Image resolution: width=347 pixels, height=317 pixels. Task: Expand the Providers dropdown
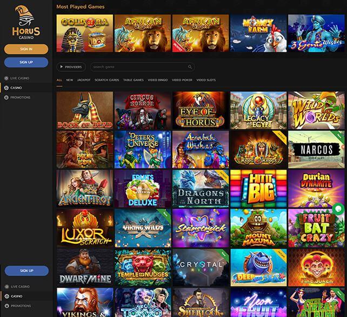pos(71,67)
